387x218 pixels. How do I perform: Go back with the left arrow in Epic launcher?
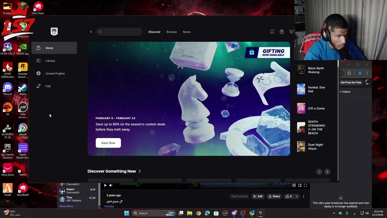(x=91, y=32)
